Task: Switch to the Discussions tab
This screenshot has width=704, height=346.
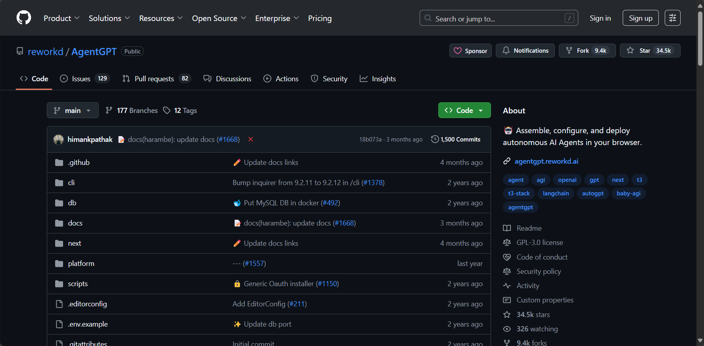Action: (x=227, y=78)
